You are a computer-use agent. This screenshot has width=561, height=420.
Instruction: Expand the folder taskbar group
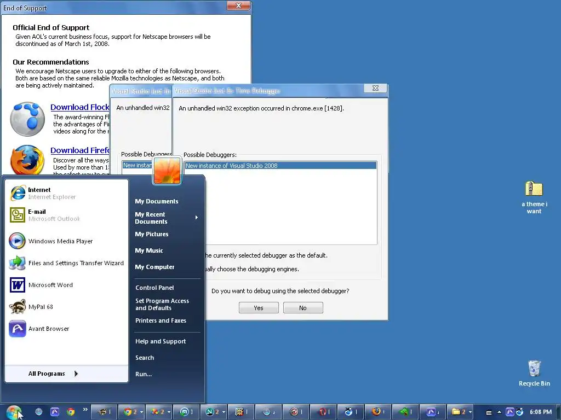[x=470, y=412]
